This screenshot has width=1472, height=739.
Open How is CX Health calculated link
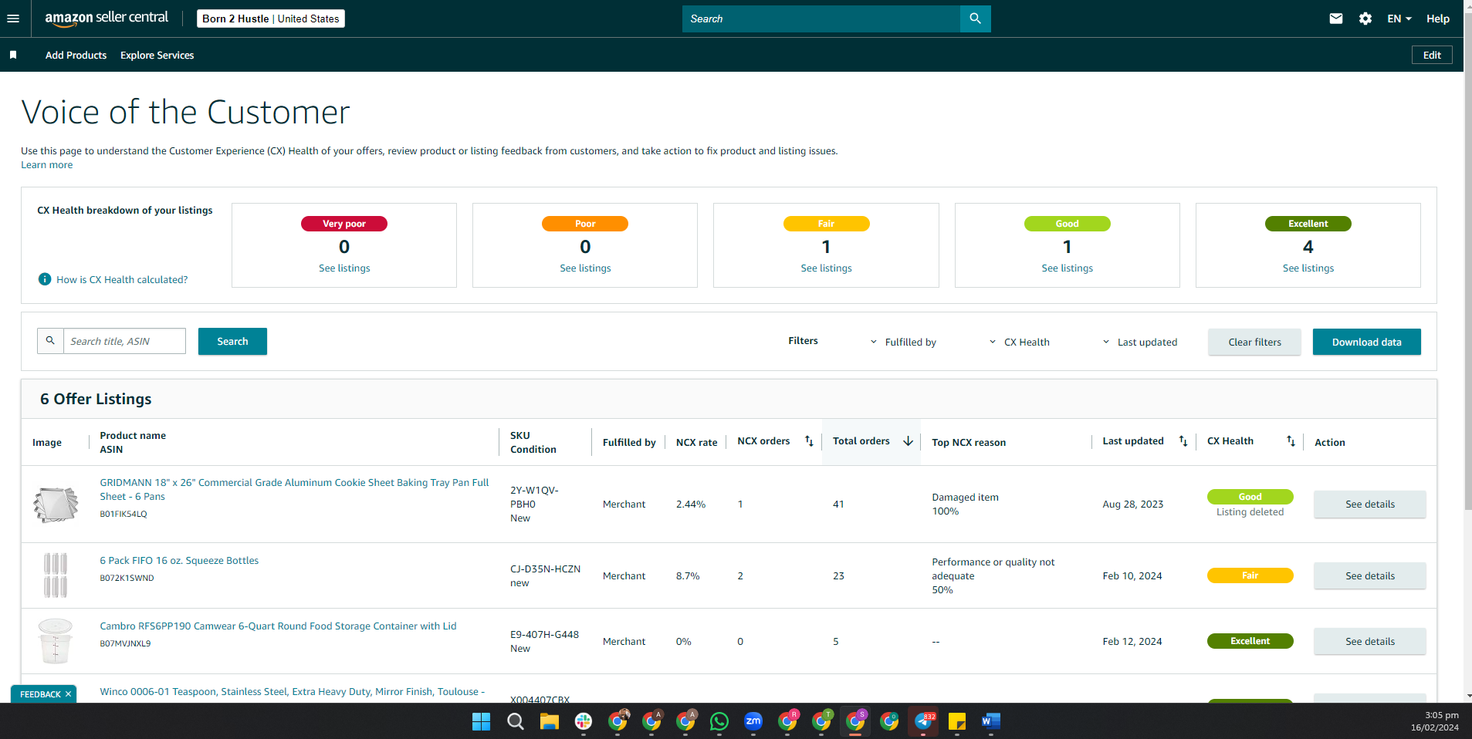122,279
